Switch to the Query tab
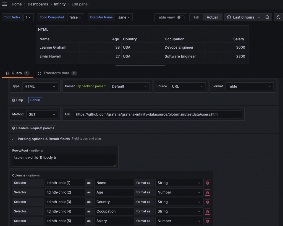Viewport: 283px width, 226px height. [17, 73]
